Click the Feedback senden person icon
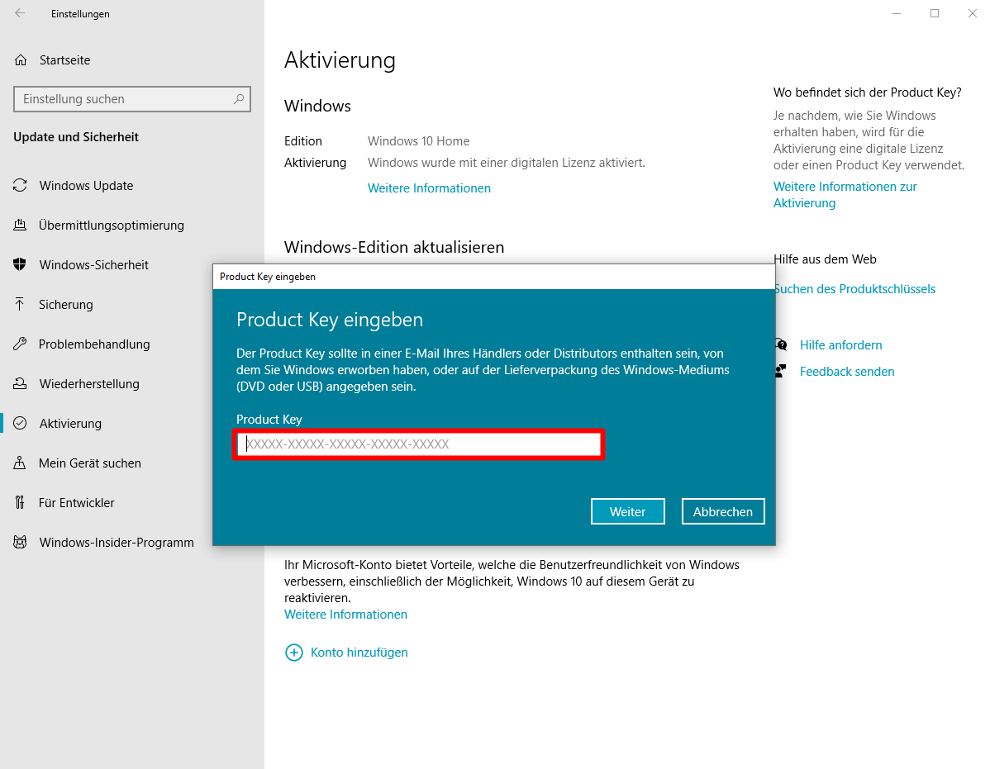This screenshot has height=769, width=990. click(781, 372)
